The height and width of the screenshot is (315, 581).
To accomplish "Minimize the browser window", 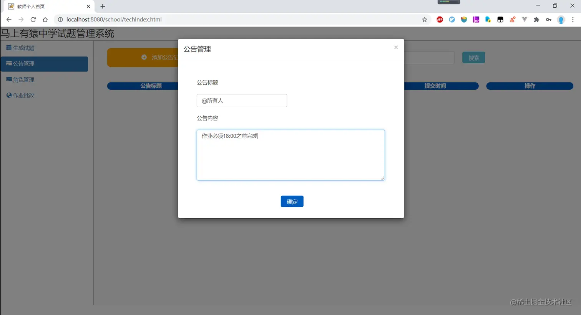I will (538, 6).
